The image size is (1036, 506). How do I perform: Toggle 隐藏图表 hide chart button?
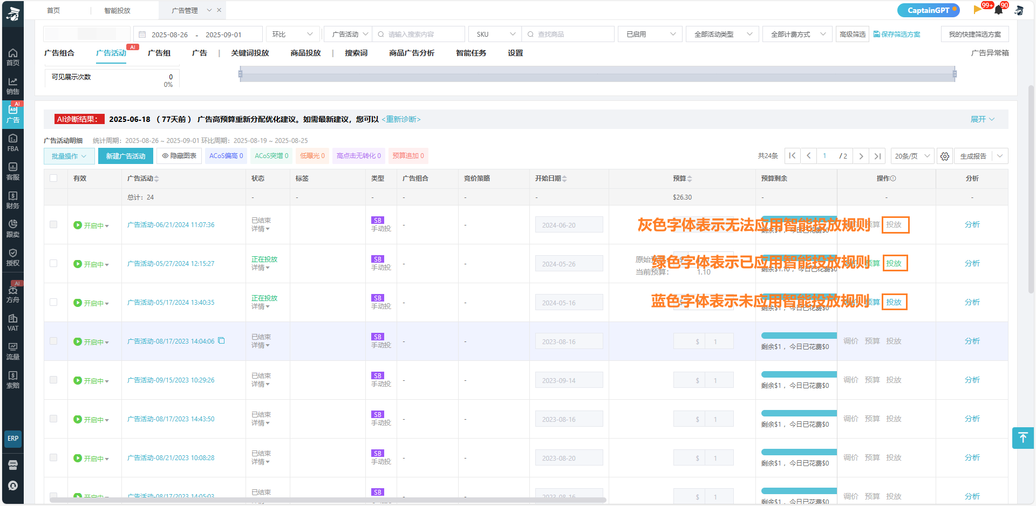[x=179, y=156]
